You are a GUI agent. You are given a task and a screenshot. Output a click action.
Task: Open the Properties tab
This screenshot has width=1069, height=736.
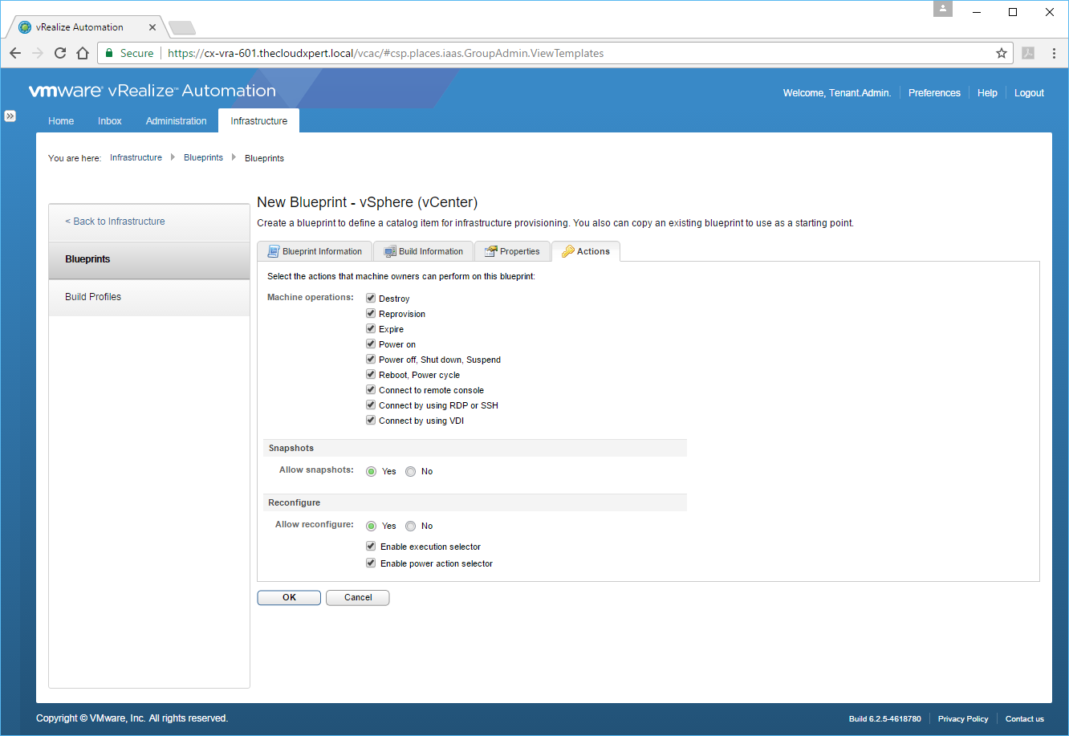[512, 251]
